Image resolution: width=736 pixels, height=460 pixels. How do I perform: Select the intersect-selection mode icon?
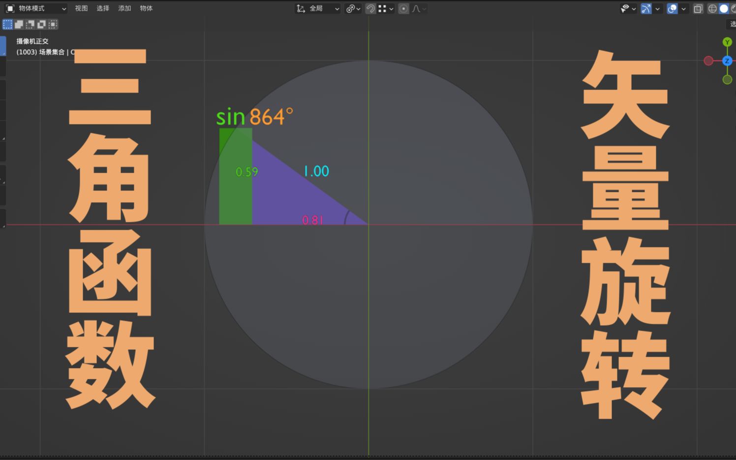53,24
